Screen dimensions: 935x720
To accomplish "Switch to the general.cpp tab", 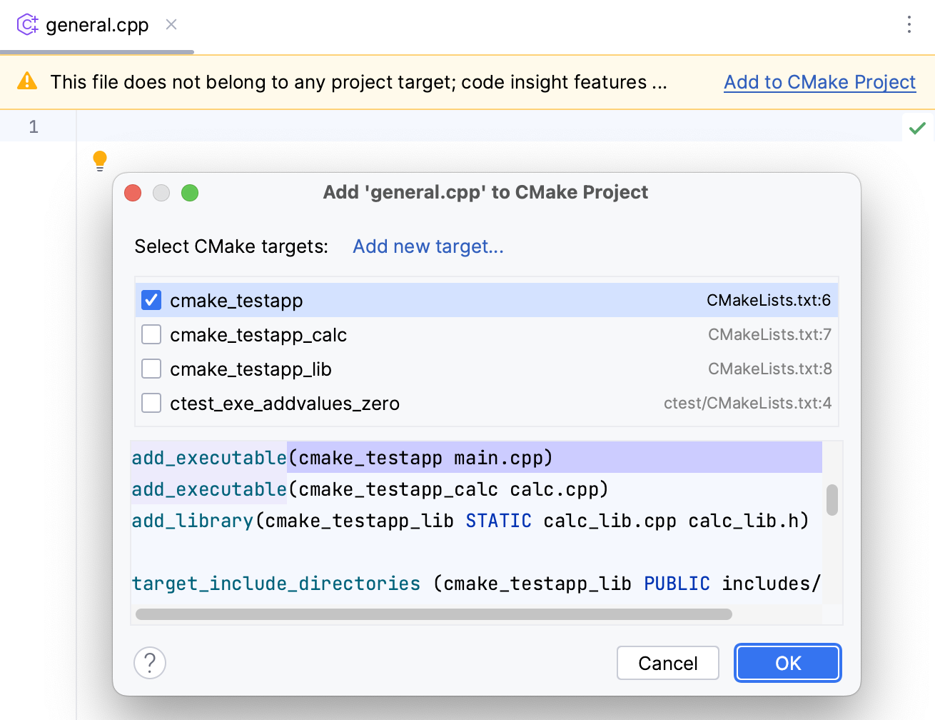I will (96, 24).
